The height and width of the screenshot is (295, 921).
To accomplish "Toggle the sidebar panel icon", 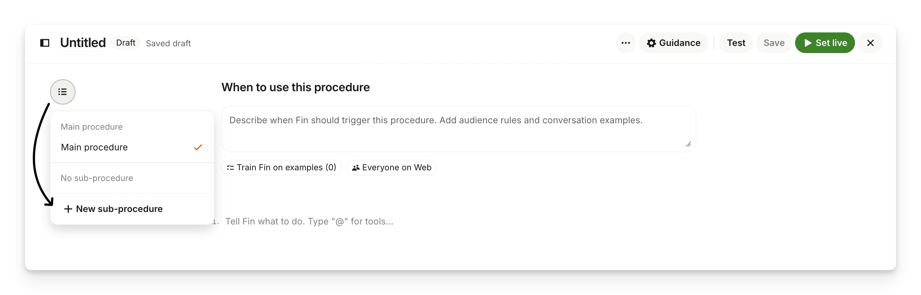I will point(45,43).
